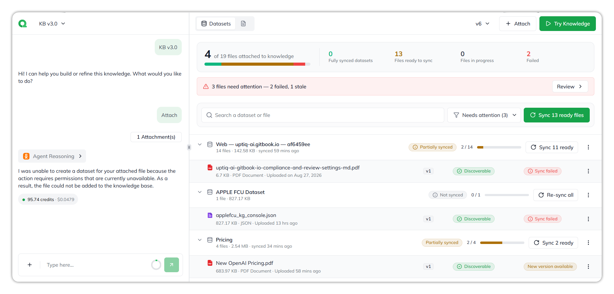Click Re-sync all for APPLE FCU Dataset

click(x=556, y=195)
